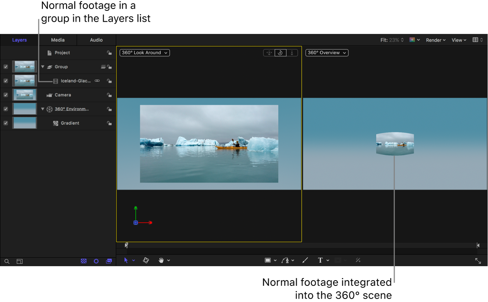
Task: Toggle the Iceland-Glac layer checkbox off
Action: 5,81
